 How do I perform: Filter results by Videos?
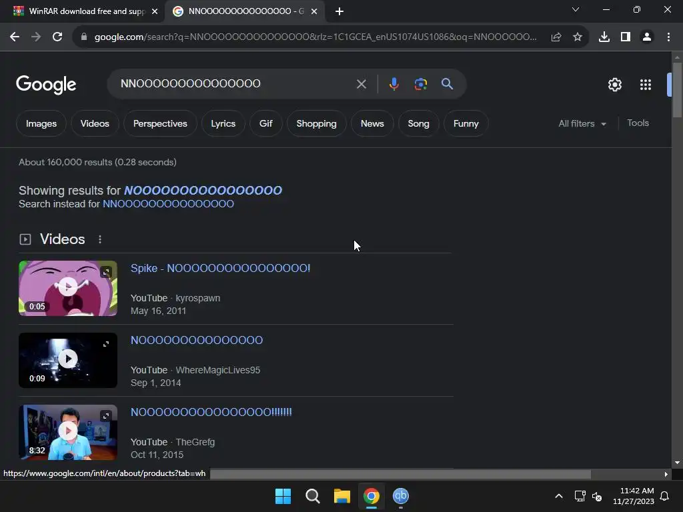tap(95, 123)
